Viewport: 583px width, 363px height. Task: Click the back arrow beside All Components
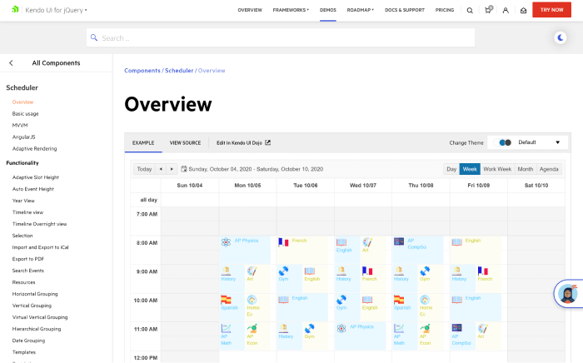[x=11, y=63]
